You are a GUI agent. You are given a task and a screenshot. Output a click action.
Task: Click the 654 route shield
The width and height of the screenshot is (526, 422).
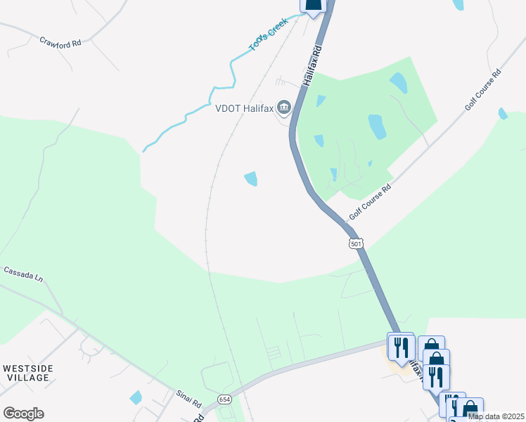224,399
